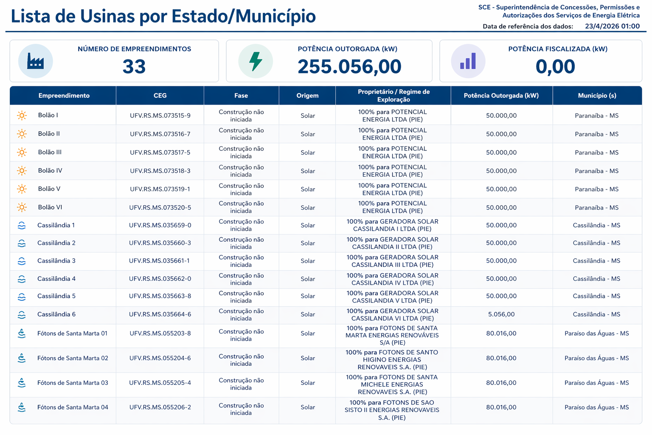The height and width of the screenshot is (435, 652).
Task: Click the sun icon next to Bolão IV
Action: [x=22, y=171]
